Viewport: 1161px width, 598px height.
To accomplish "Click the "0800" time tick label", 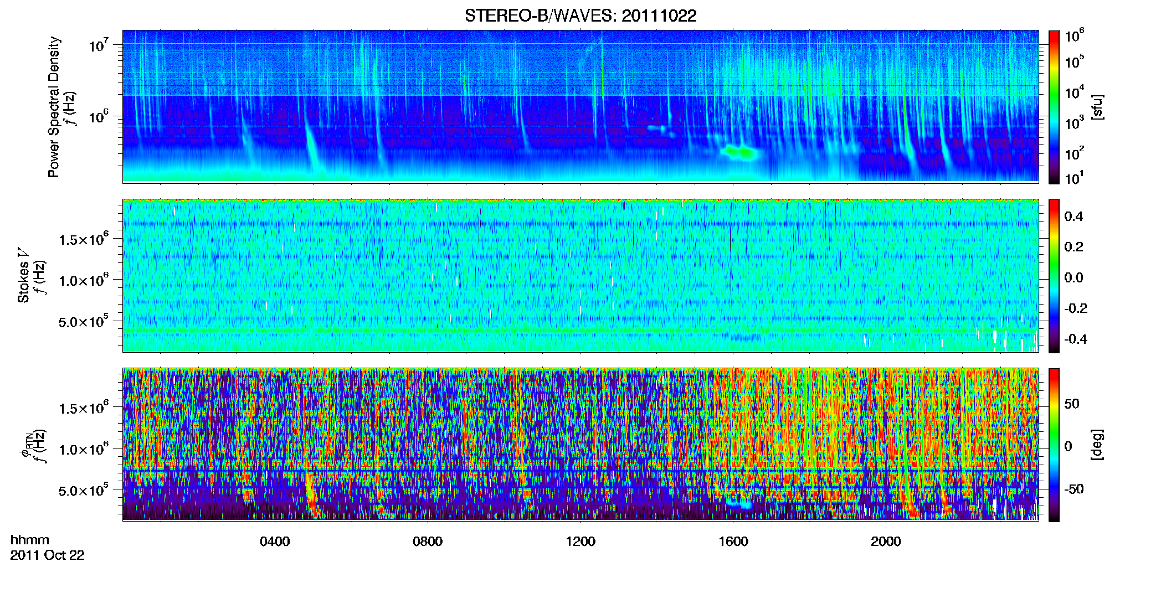I will (x=428, y=541).
